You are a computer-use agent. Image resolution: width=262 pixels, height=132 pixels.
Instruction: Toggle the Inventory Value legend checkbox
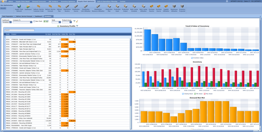(192, 58)
